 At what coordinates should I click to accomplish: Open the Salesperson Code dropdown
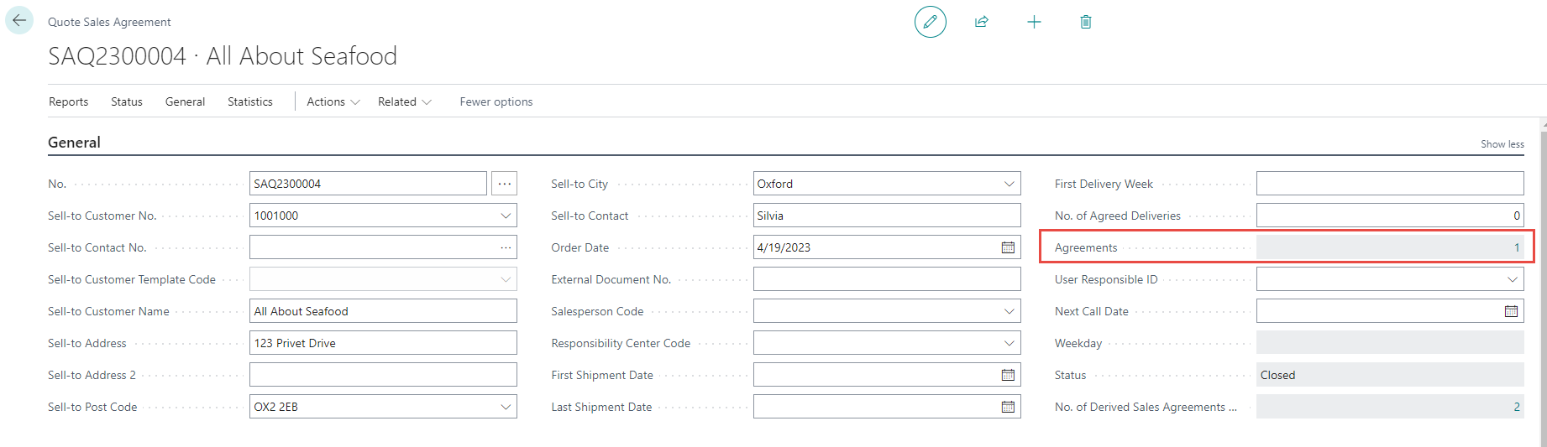[1009, 311]
